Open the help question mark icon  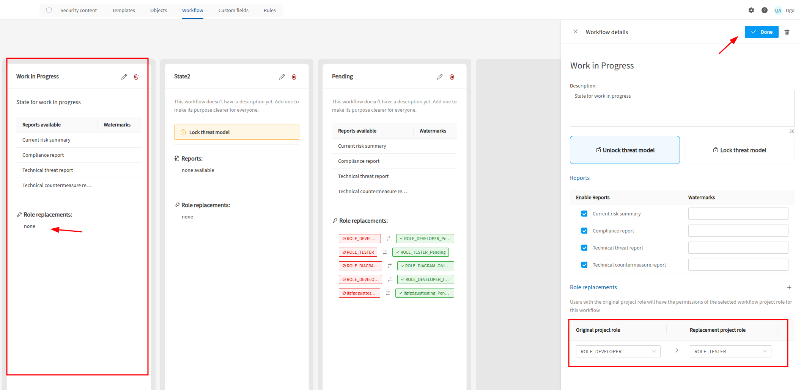click(x=765, y=10)
